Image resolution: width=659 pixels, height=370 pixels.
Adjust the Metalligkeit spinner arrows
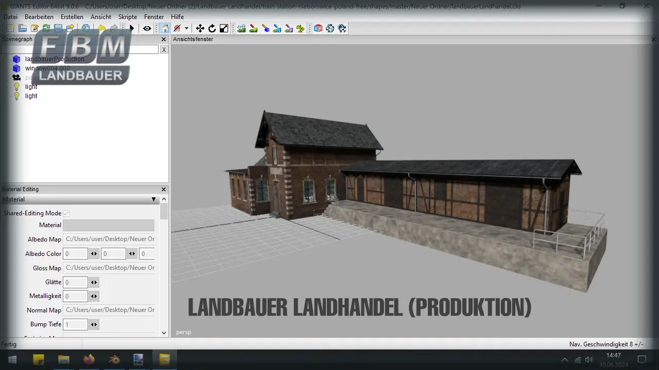[94, 296]
